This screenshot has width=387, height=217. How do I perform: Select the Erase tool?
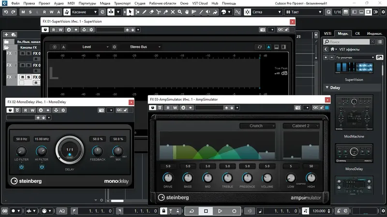click(x=151, y=12)
